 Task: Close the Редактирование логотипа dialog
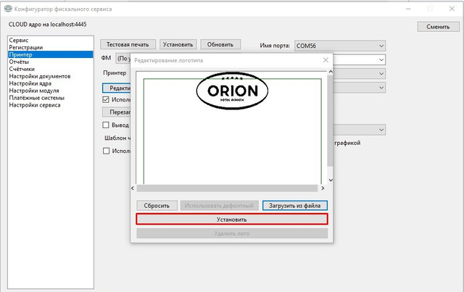pyautogui.click(x=326, y=60)
